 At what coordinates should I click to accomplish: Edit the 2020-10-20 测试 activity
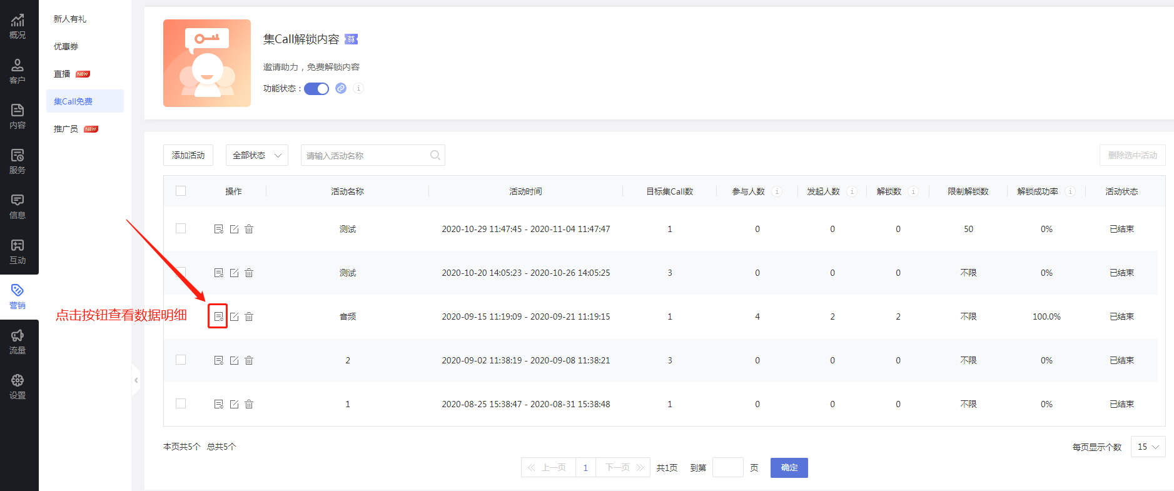(234, 273)
